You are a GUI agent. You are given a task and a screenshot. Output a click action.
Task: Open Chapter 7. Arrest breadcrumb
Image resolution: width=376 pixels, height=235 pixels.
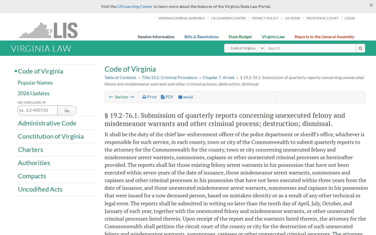(219, 78)
